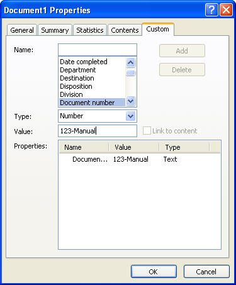This screenshot has width=236, height=285.
Task: Close the Document1 Properties dialog
Action: click(x=226, y=10)
